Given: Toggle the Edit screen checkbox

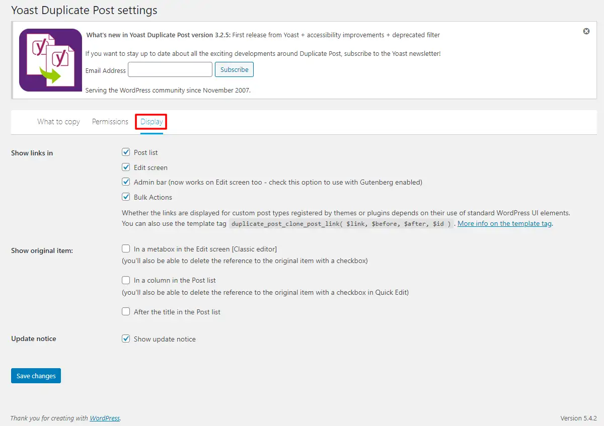Looking at the screenshot, I should click(126, 167).
